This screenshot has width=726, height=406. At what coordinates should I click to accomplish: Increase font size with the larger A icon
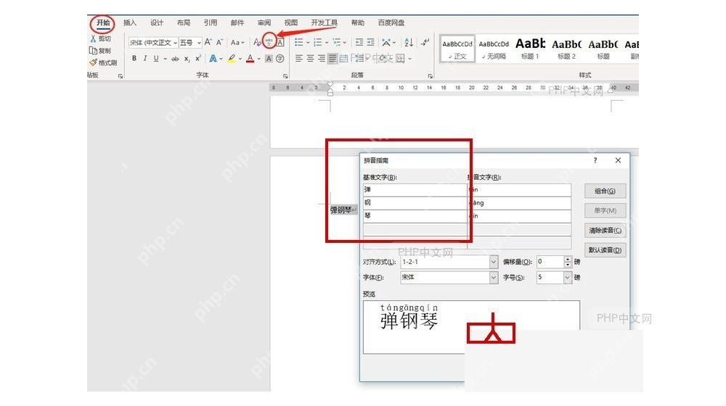[x=208, y=42]
